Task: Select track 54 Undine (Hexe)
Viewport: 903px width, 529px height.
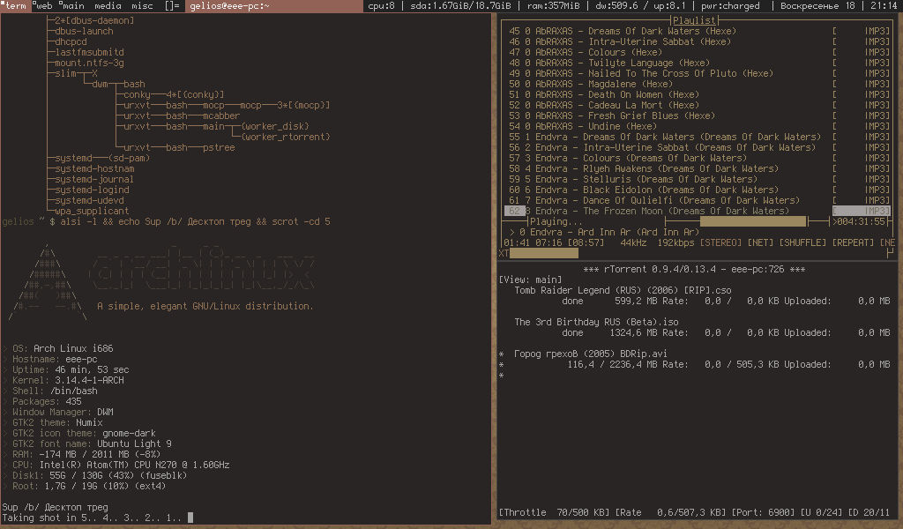Action: pos(699,126)
